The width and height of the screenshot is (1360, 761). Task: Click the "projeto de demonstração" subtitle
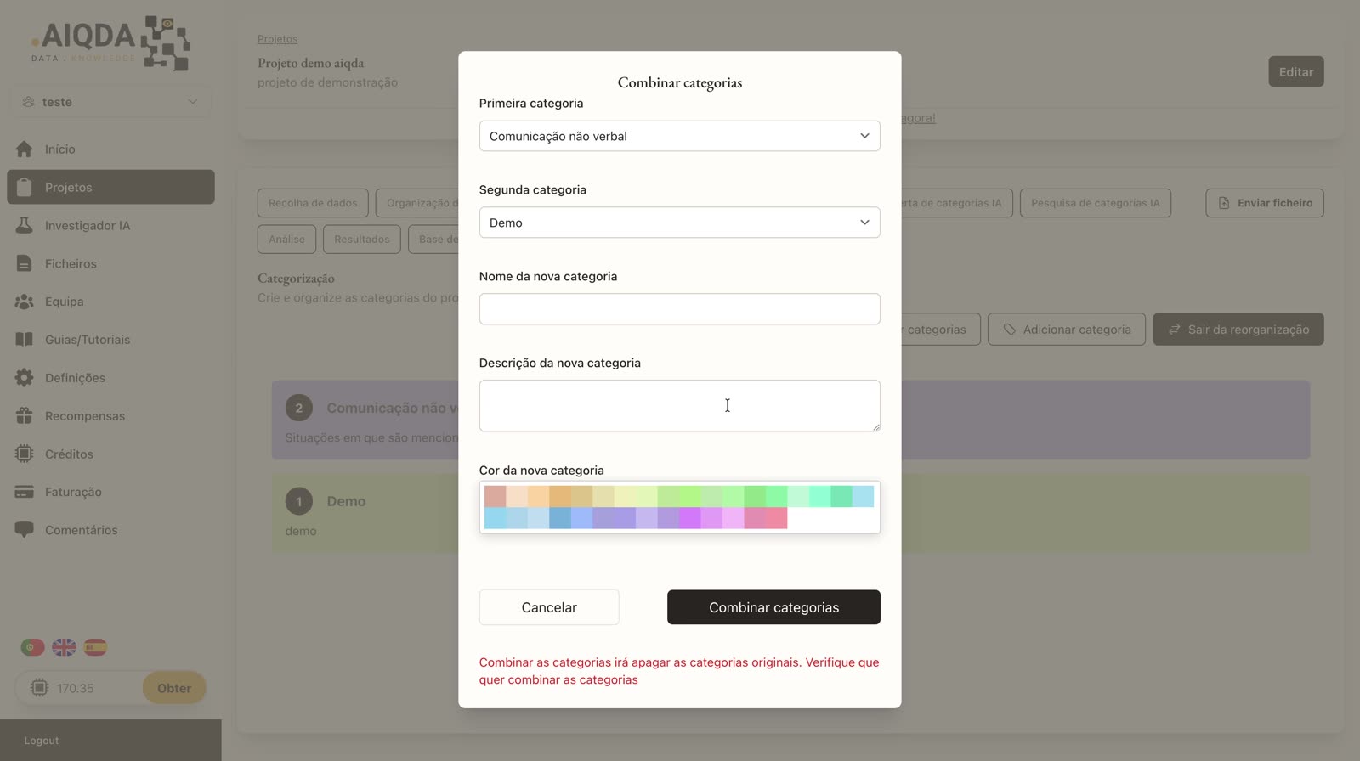click(327, 82)
